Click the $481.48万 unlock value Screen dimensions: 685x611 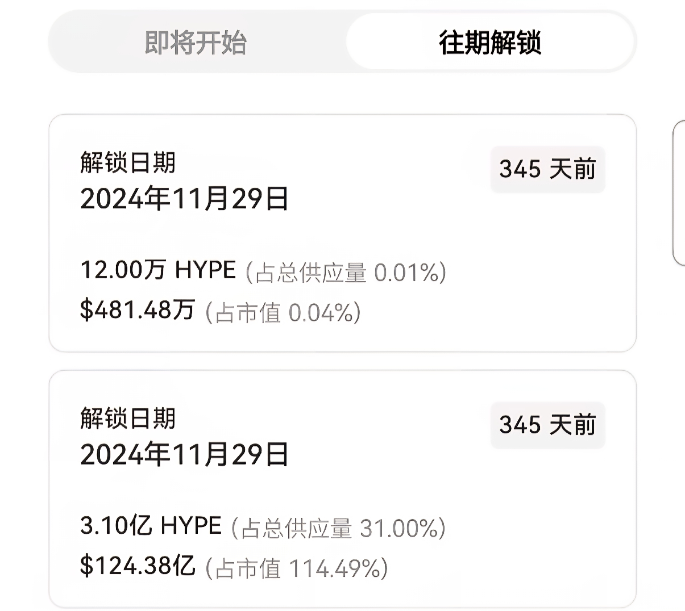[x=138, y=310]
